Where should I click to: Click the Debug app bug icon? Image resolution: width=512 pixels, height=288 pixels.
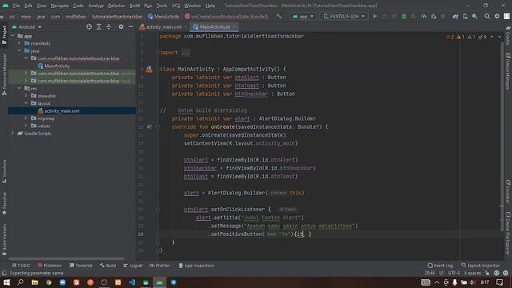pyautogui.click(x=404, y=16)
